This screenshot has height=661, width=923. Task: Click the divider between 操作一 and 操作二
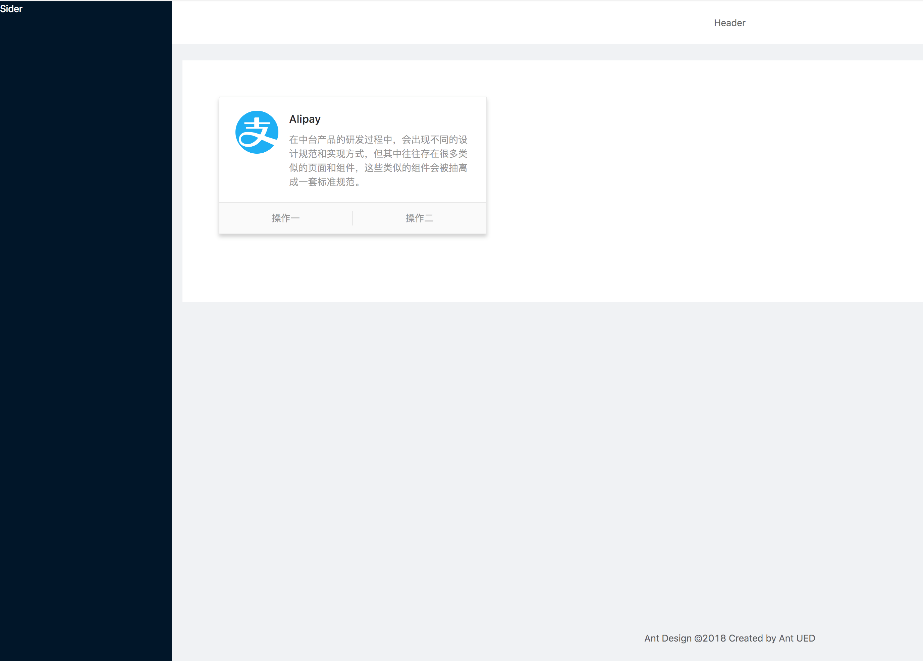tap(352, 218)
